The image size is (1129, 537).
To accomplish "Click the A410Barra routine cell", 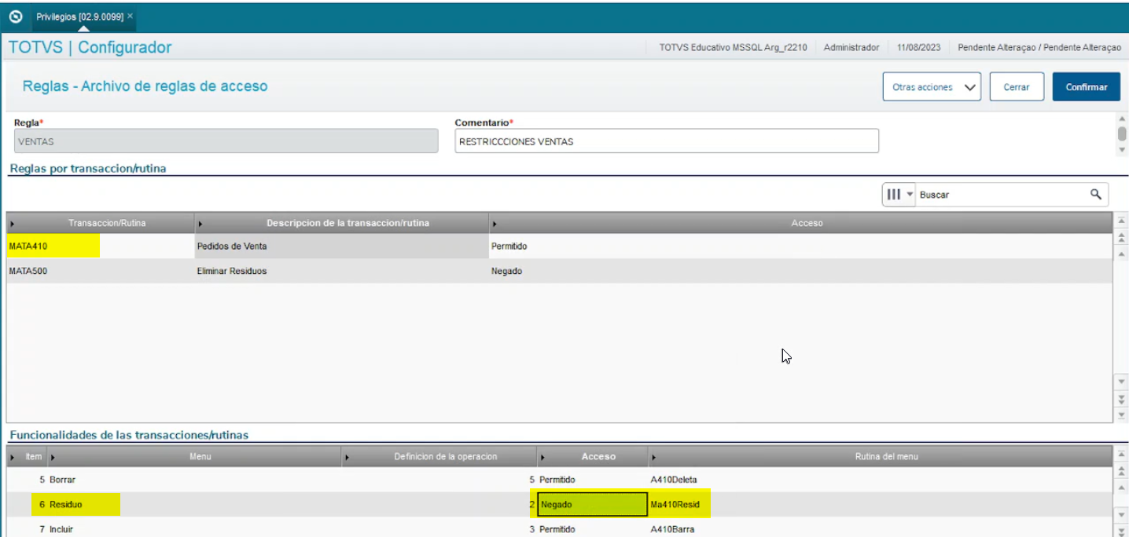I will pyautogui.click(x=881, y=529).
